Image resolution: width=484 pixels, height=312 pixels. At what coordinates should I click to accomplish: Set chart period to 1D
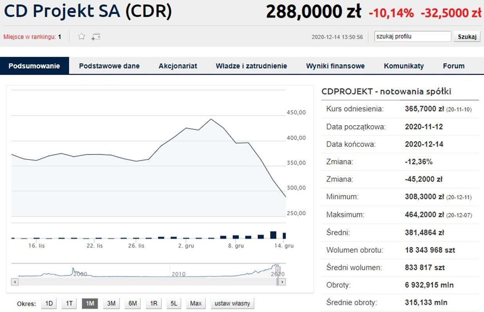tap(49, 303)
